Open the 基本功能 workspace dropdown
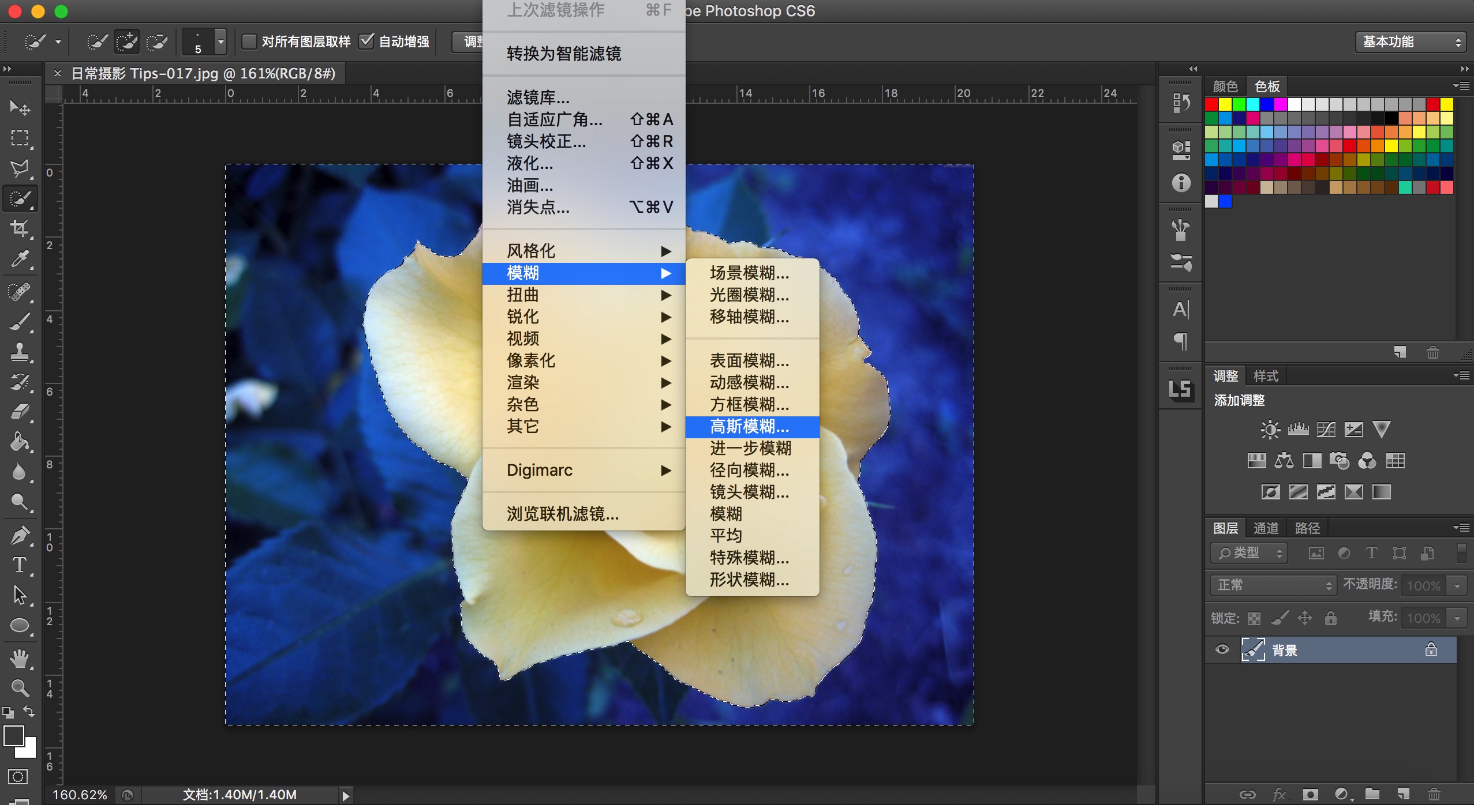The image size is (1474, 805). tap(1410, 42)
